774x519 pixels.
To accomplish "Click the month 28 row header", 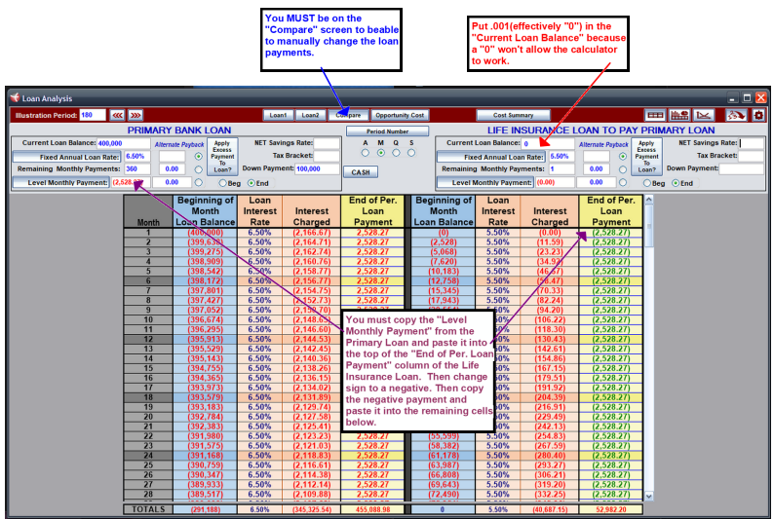I will (148, 495).
